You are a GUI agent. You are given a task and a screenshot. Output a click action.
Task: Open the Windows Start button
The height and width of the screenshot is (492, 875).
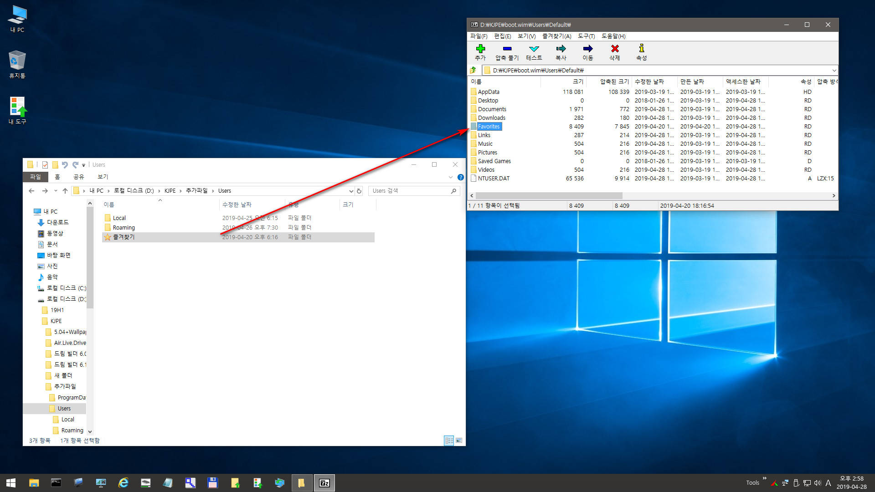tap(11, 483)
